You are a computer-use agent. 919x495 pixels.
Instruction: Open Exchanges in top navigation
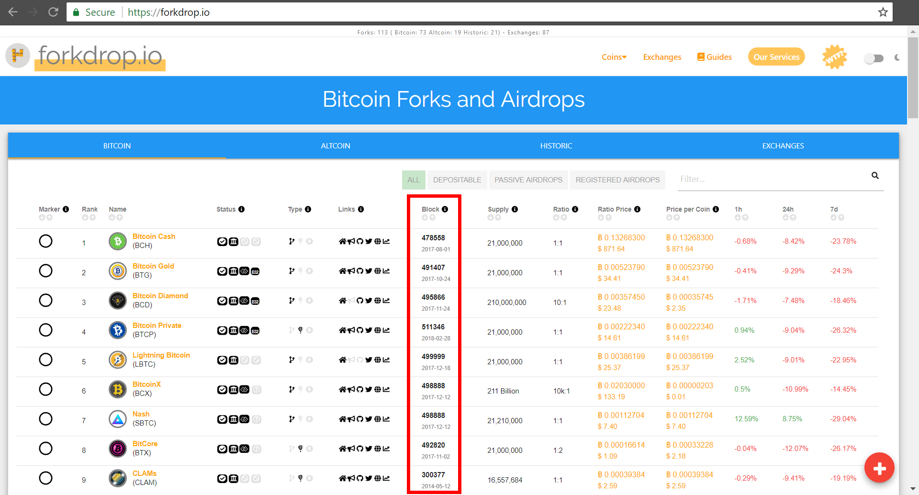click(662, 57)
